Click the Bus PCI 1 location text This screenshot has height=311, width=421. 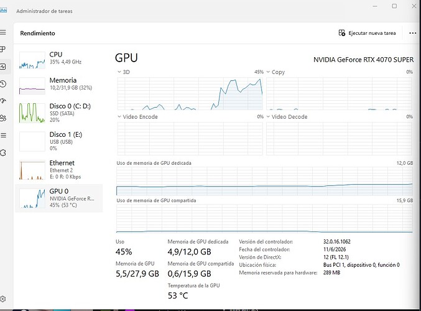[361, 265]
